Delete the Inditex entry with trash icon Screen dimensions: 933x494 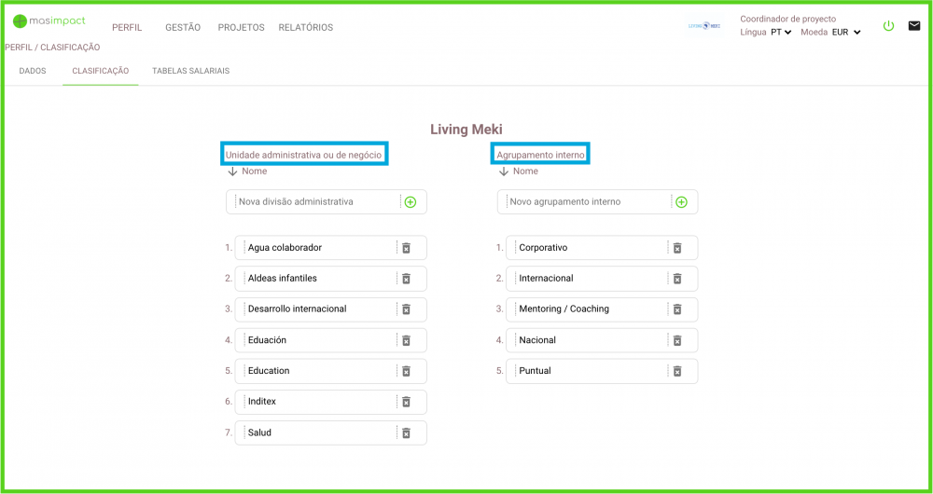coord(406,402)
